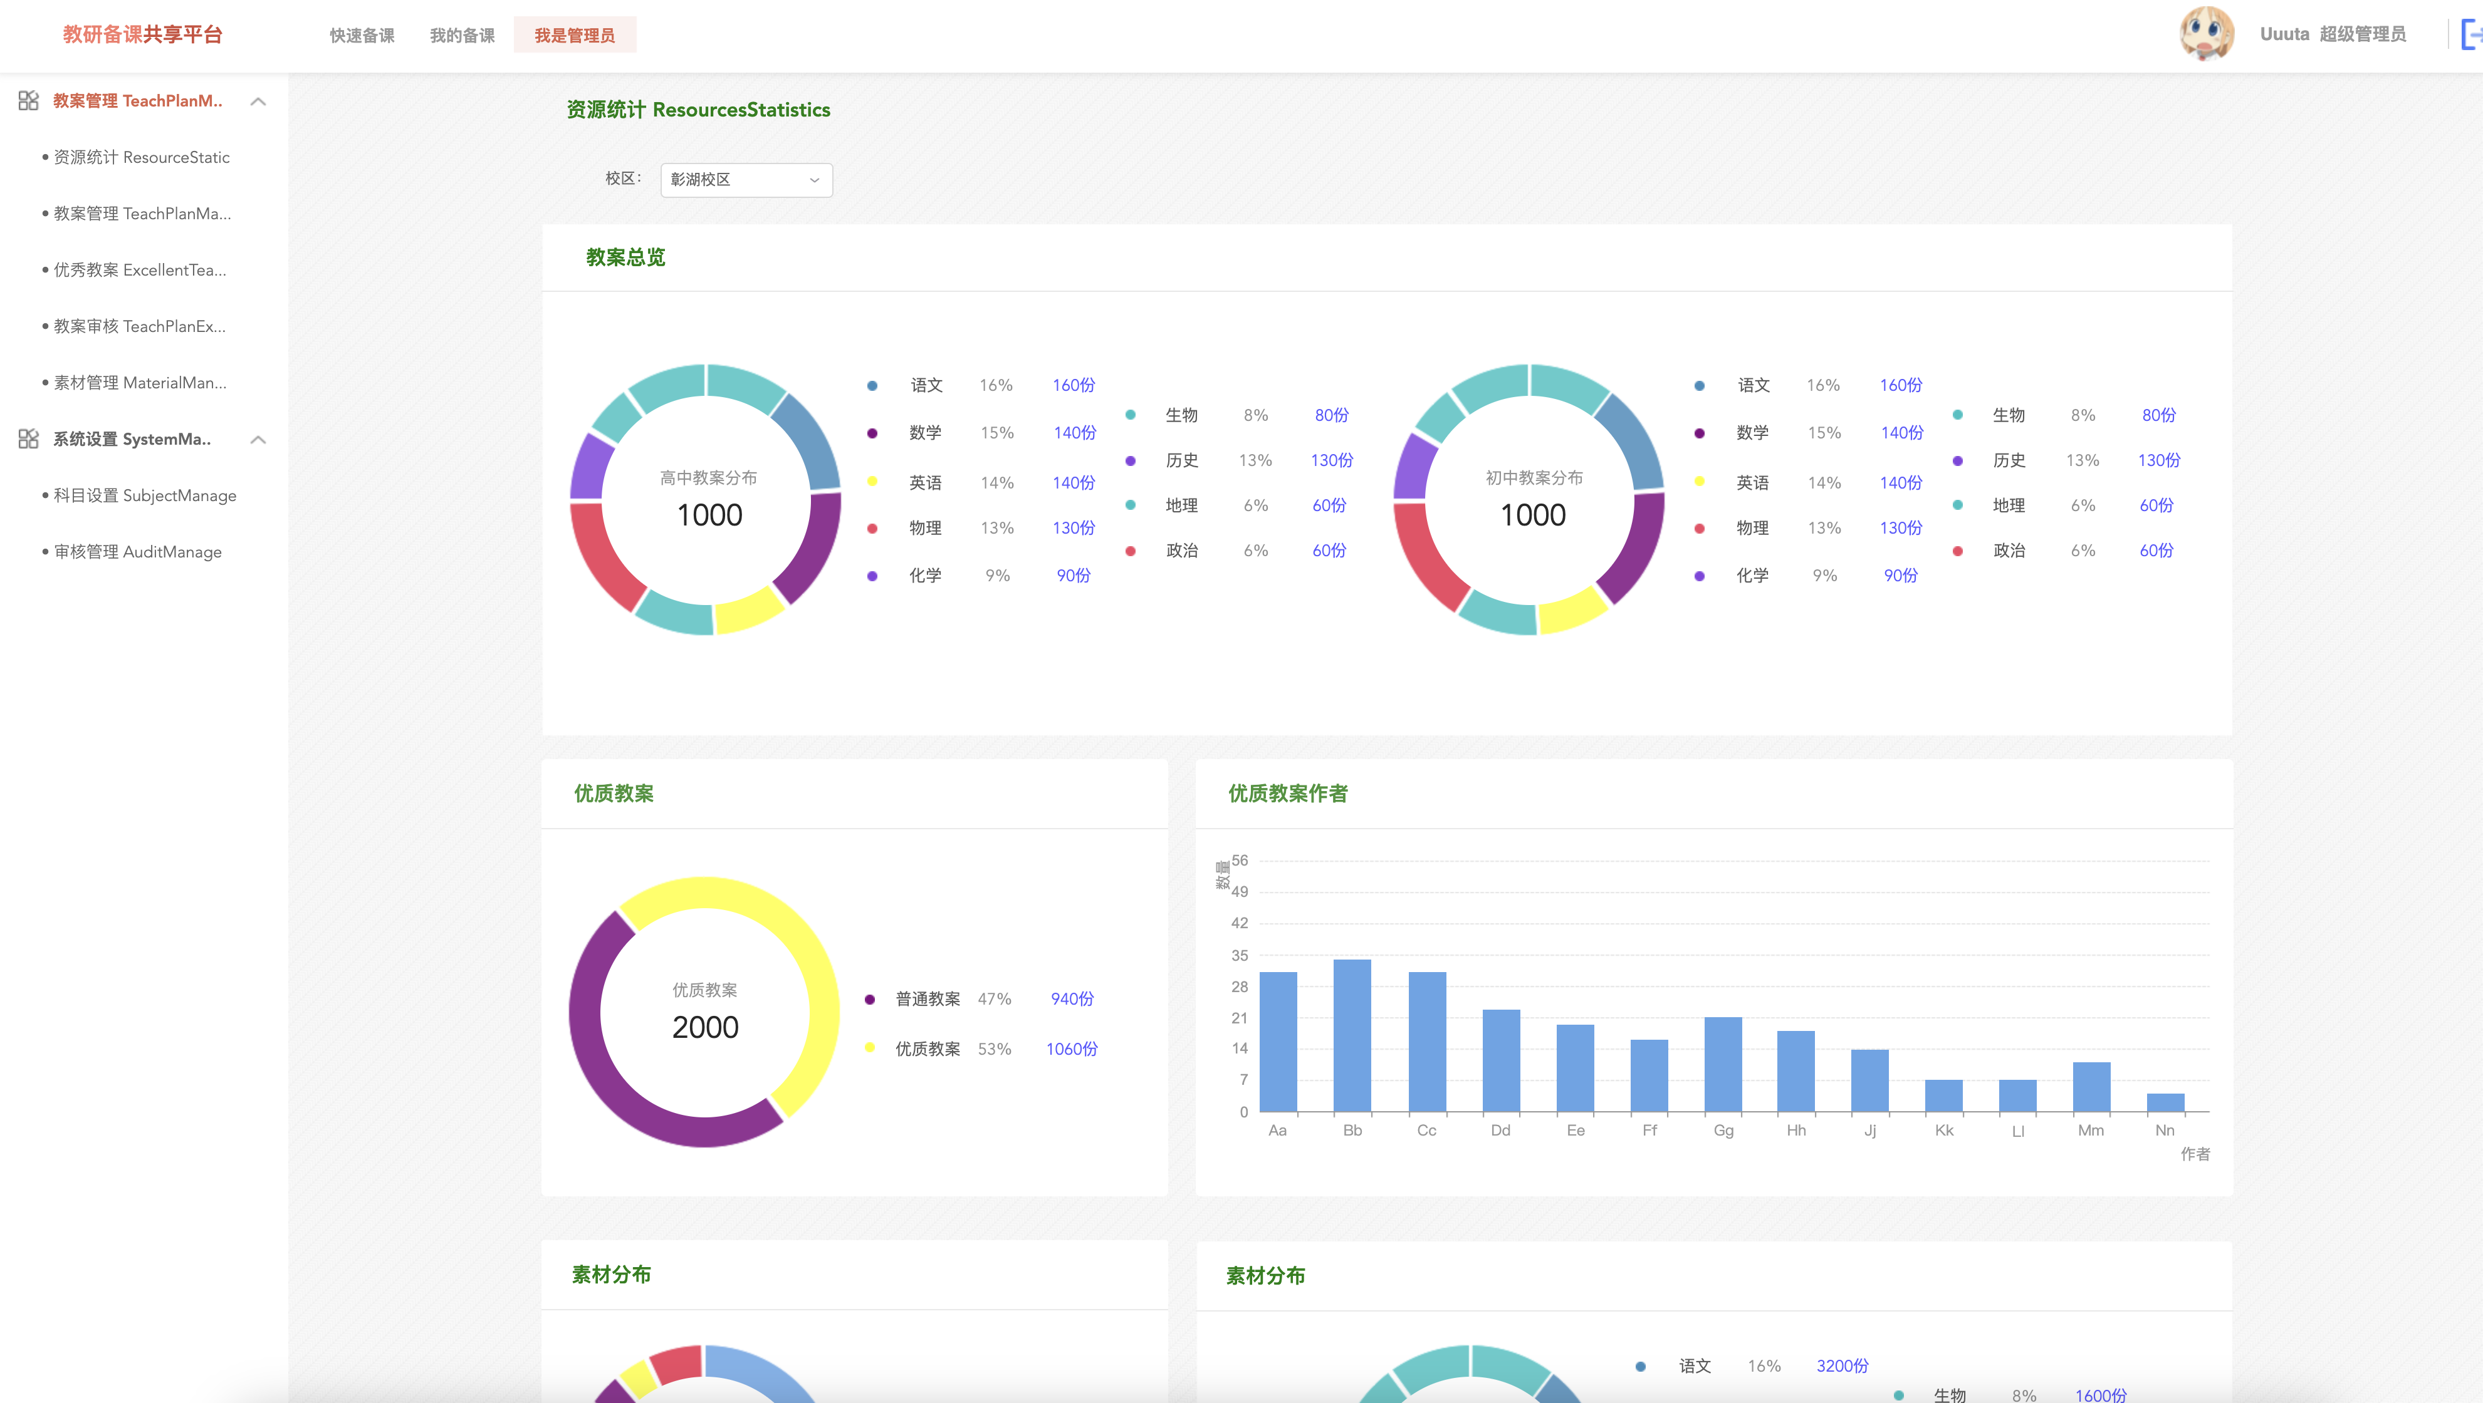Click the logout icon at top right
Screen dimensions: 2483x1403
point(2472,34)
